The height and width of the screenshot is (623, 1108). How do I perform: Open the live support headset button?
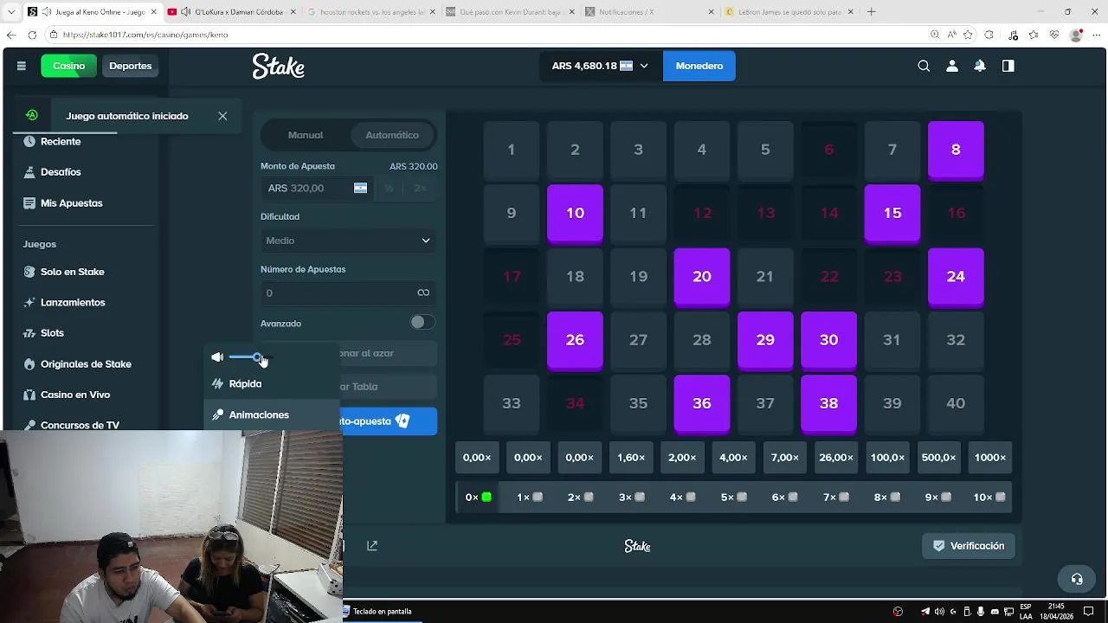pyautogui.click(x=1077, y=579)
